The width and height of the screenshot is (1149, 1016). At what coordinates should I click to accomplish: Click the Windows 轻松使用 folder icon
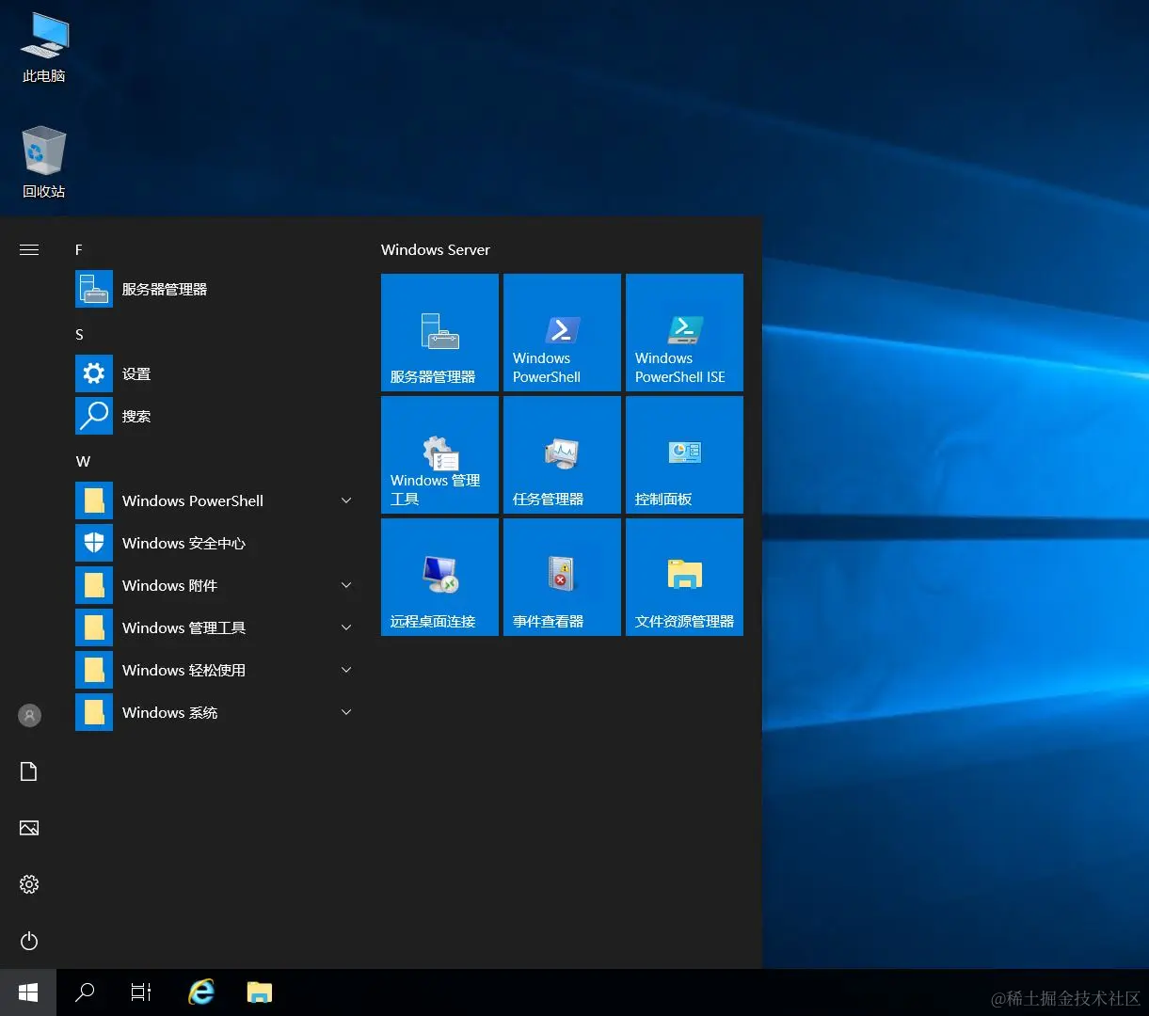pyautogui.click(x=94, y=670)
